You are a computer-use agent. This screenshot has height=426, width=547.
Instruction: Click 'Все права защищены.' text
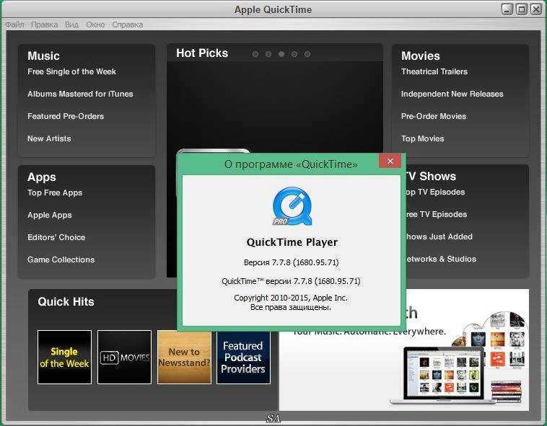[291, 307]
